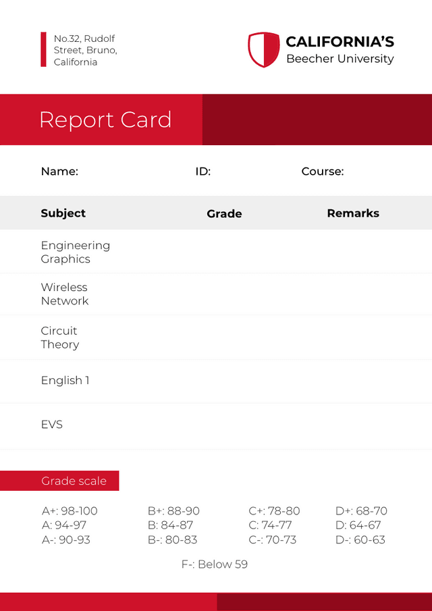Click the 'Name:' field label
432x611 pixels.
pos(59,171)
